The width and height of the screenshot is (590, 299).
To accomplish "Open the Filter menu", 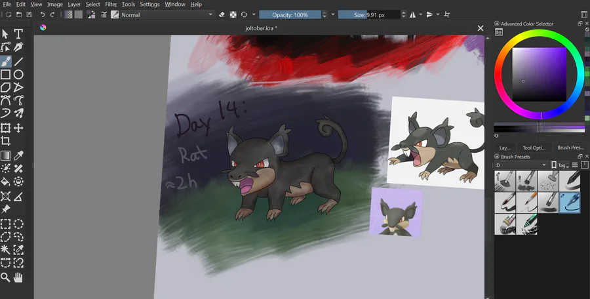I will click(x=111, y=5).
